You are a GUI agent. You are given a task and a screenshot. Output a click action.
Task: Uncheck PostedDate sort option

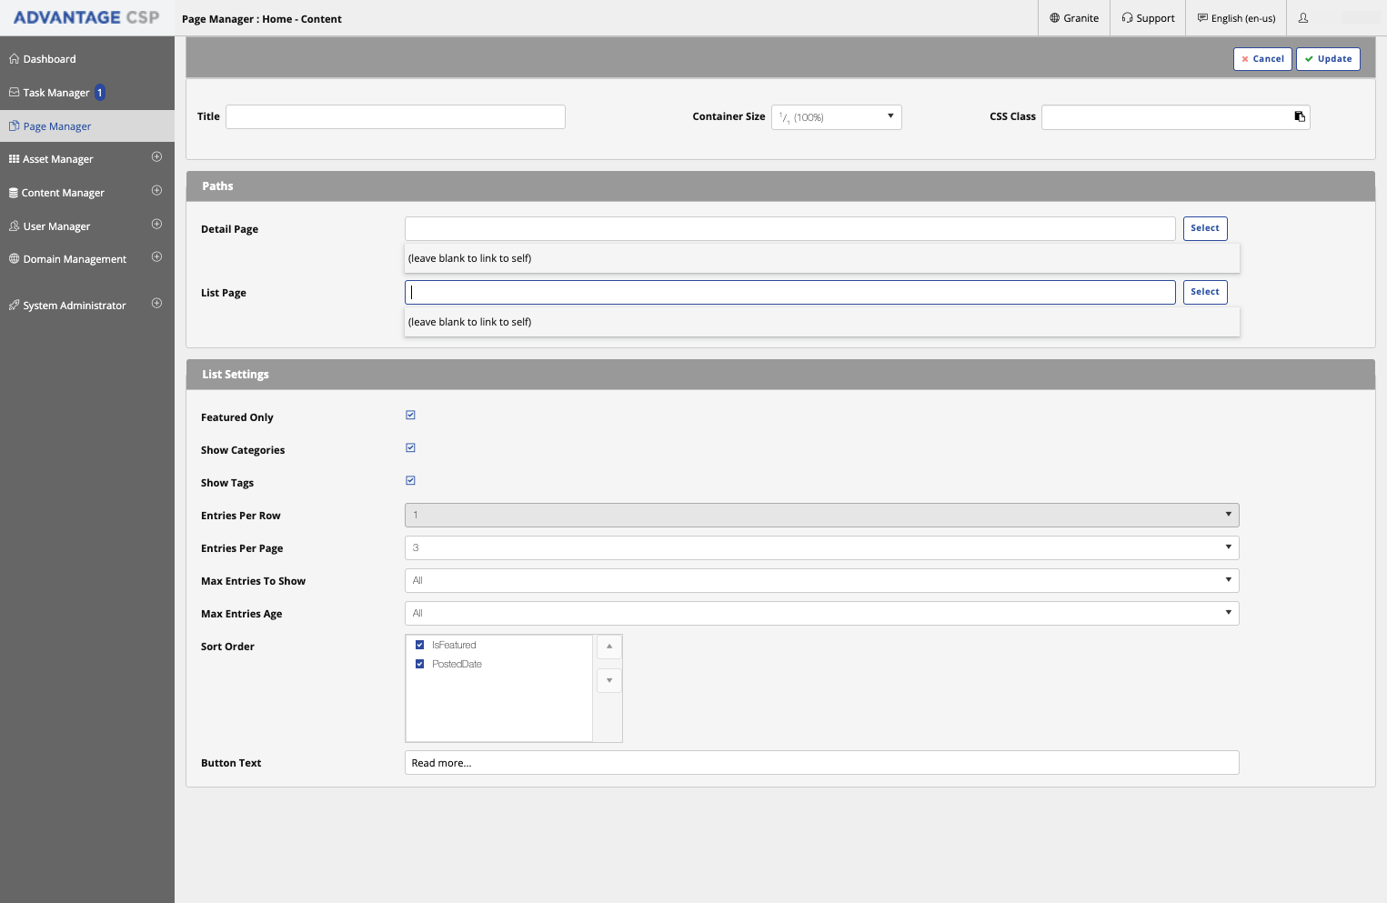click(419, 664)
